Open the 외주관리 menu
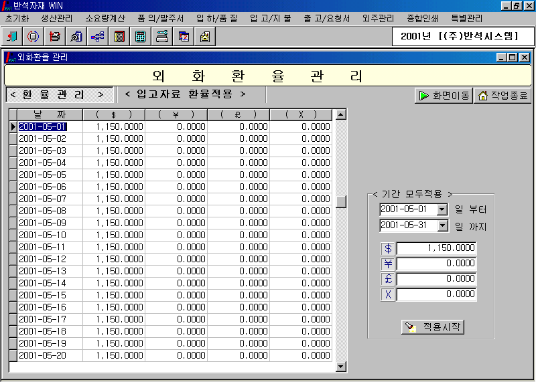The image size is (536, 382). [x=378, y=18]
